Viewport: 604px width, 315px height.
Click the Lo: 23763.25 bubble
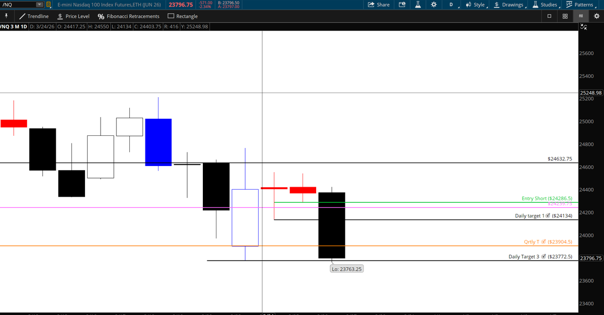point(347,269)
